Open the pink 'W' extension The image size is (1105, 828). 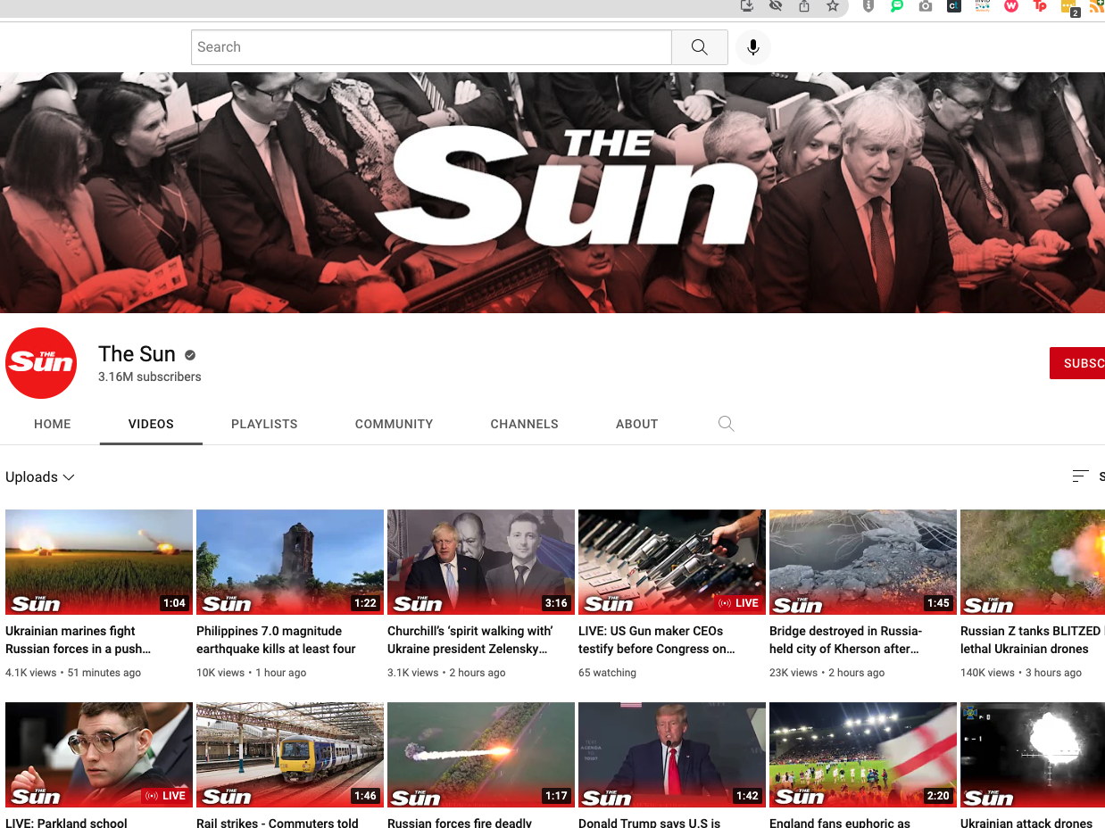(1011, 6)
